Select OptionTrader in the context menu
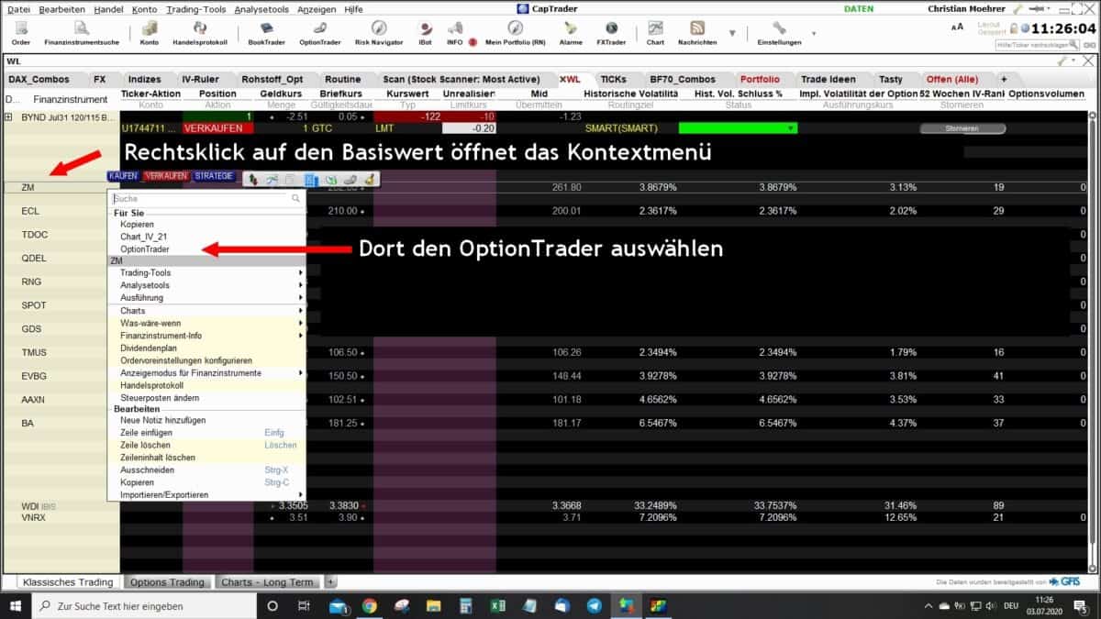Viewport: 1101px width, 619px height. (x=147, y=248)
